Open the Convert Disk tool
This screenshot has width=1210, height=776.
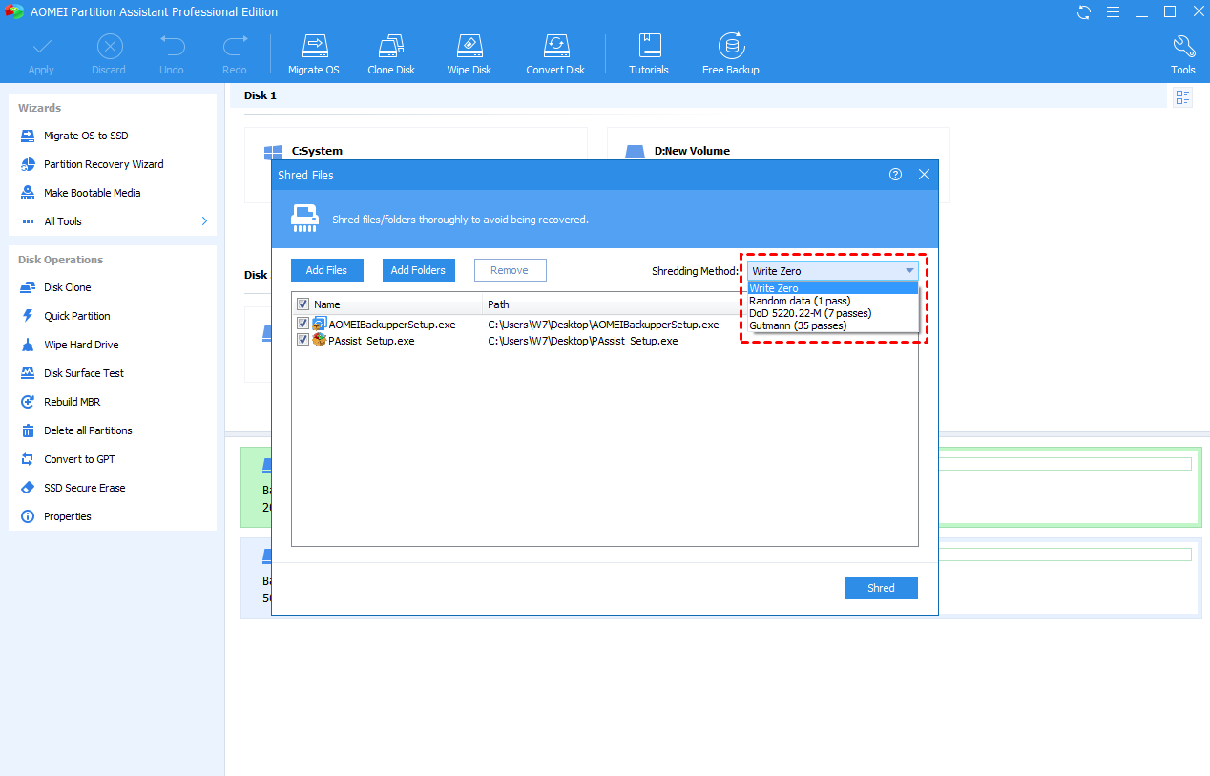click(555, 55)
